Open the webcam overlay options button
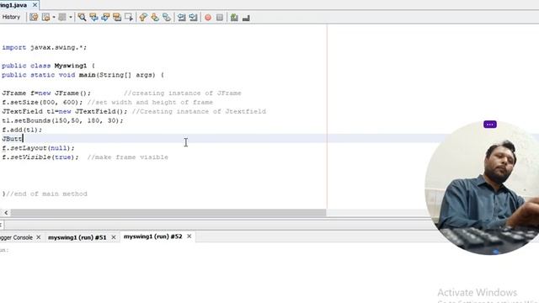Viewport: 539px width, 303px height. click(x=490, y=125)
